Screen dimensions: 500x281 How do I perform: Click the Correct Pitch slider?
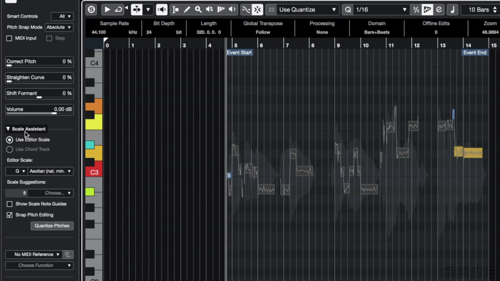(39, 62)
